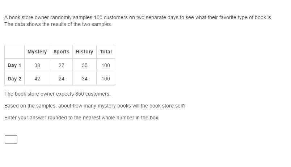This screenshot has width=291, height=167.
Task: Click the empty top-left table cell
Action: pyautogui.click(x=14, y=52)
